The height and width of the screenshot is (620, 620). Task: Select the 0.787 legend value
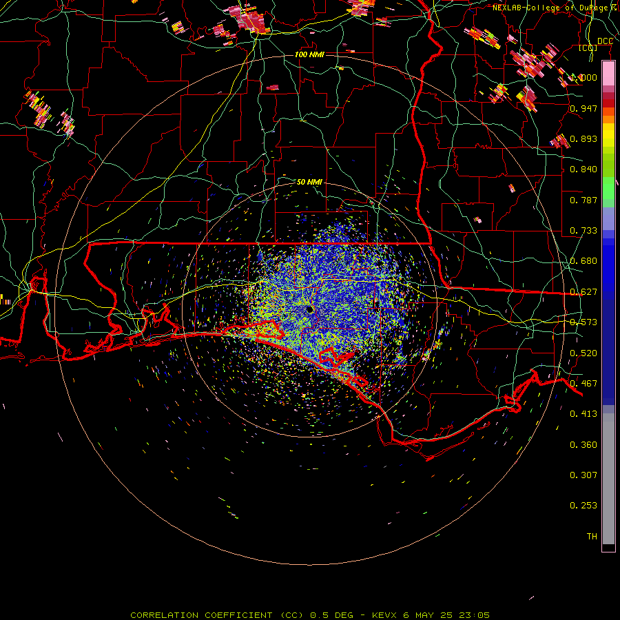[583, 200]
